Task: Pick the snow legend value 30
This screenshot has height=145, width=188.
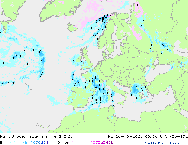Action: pos(103,143)
